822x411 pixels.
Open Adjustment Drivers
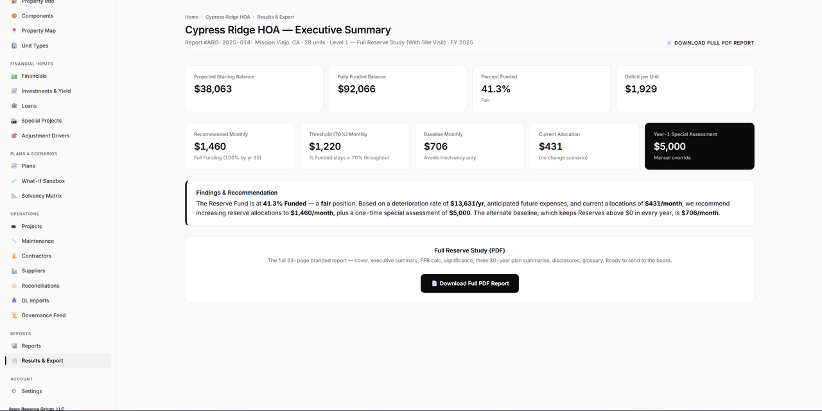coord(58,136)
